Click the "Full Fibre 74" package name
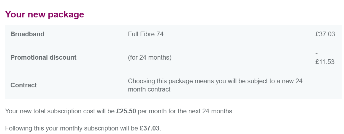The height and width of the screenshot is (134, 344). 145,34
